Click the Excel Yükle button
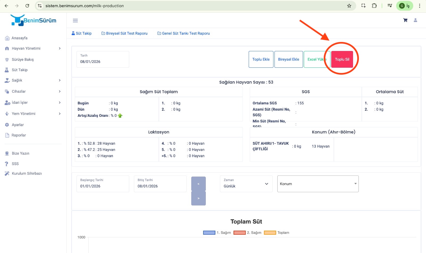 [317, 59]
